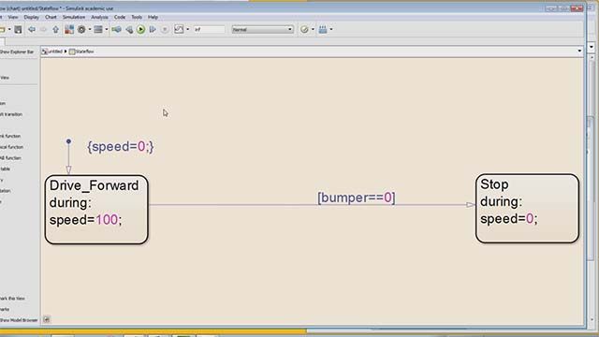Save the model with the floppy disk icon

point(18,29)
